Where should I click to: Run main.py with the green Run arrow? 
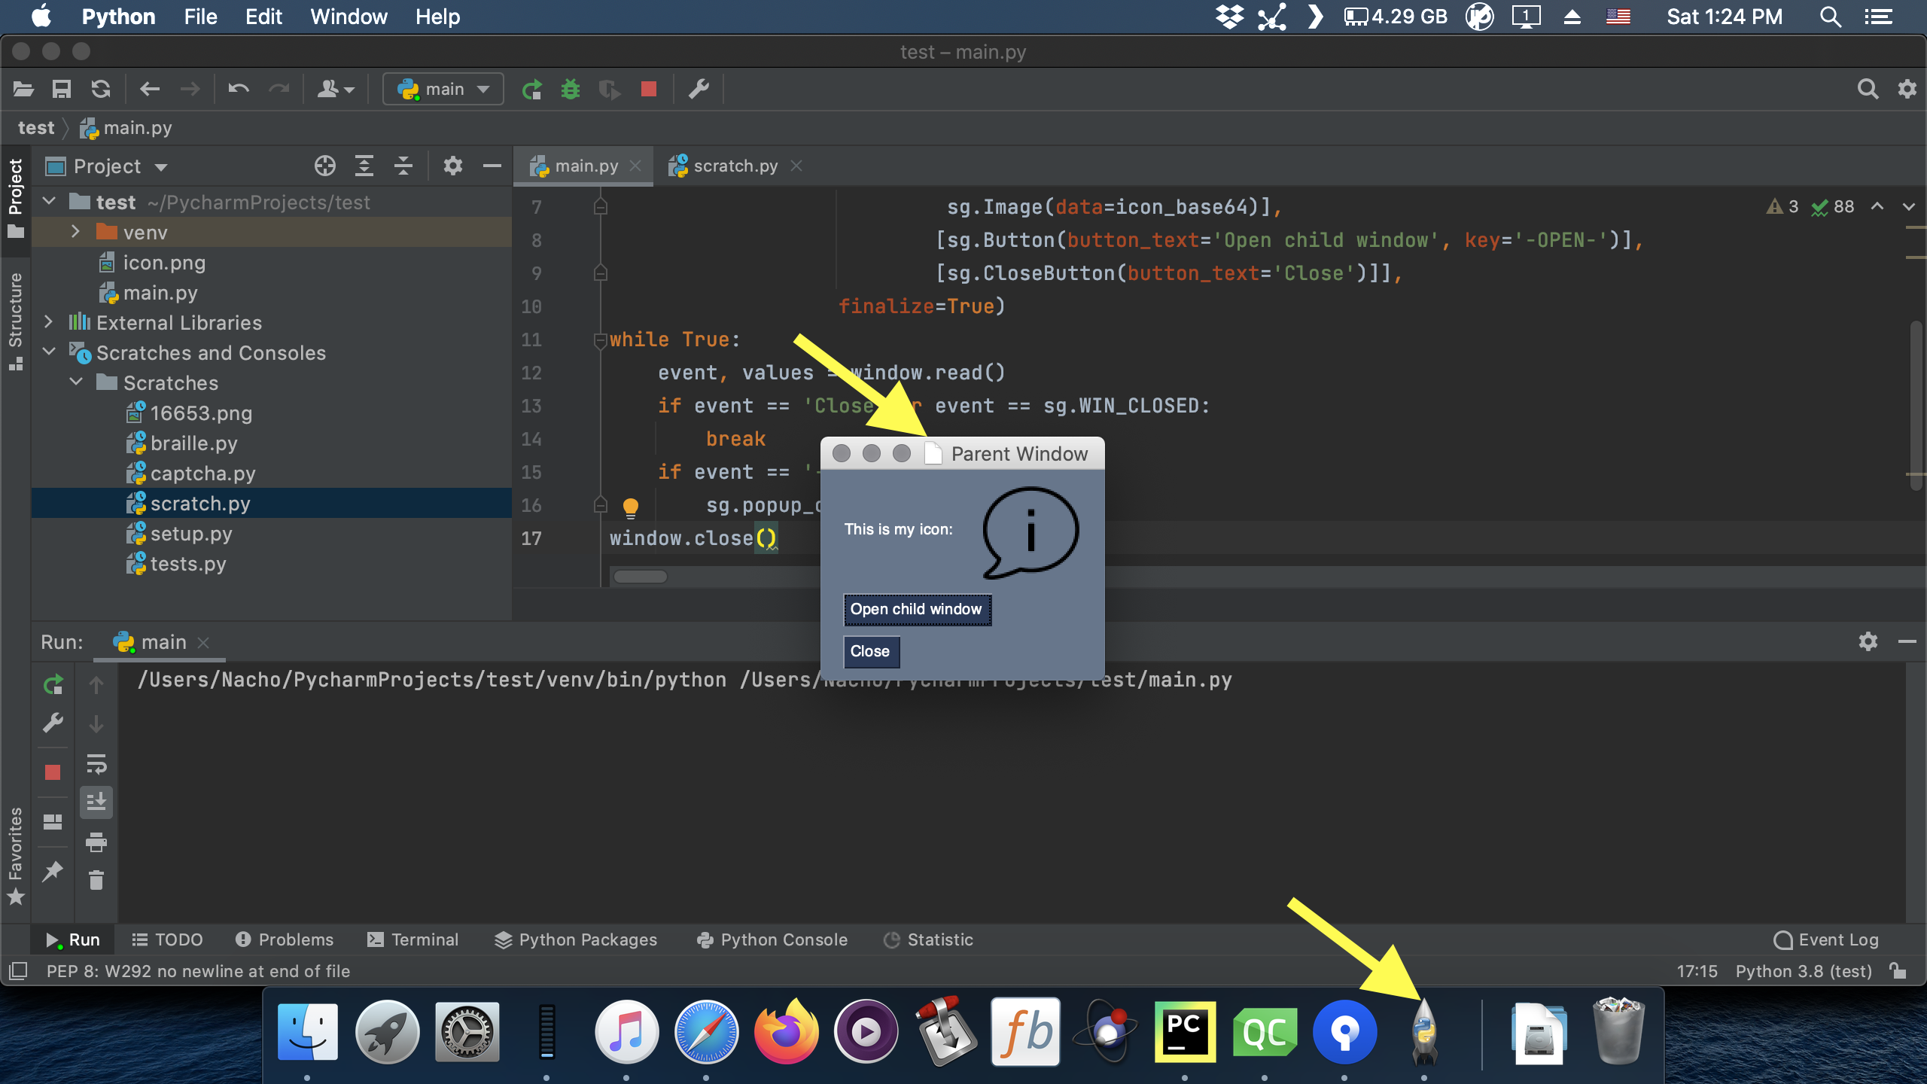click(x=532, y=88)
